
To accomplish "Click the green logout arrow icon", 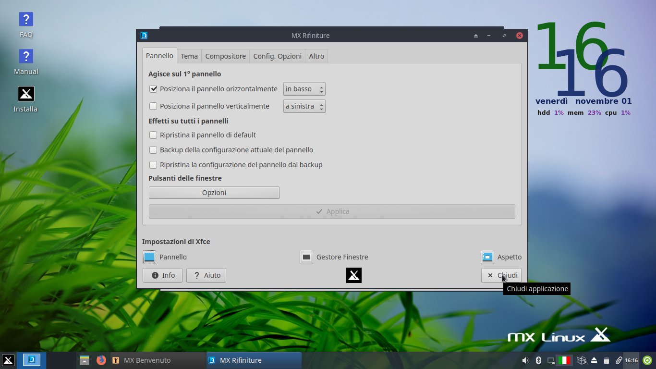I will (647, 360).
